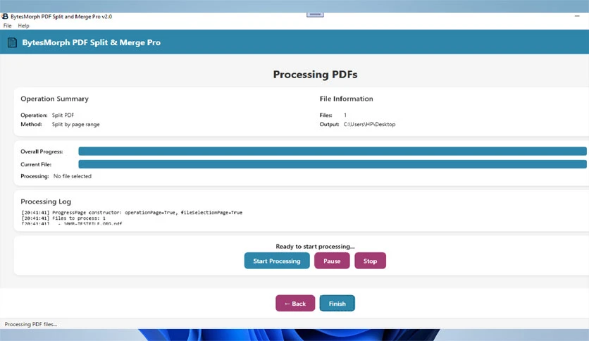Click the 'Processing Log' heading
The image size is (589, 341).
coord(46,201)
